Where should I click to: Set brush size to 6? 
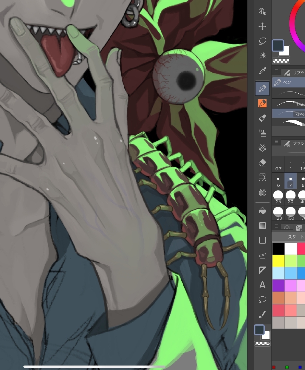click(x=278, y=181)
